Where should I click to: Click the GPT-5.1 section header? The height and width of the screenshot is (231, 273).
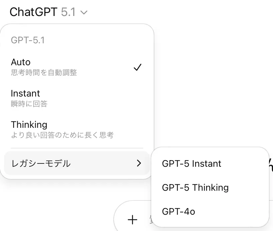point(28,40)
